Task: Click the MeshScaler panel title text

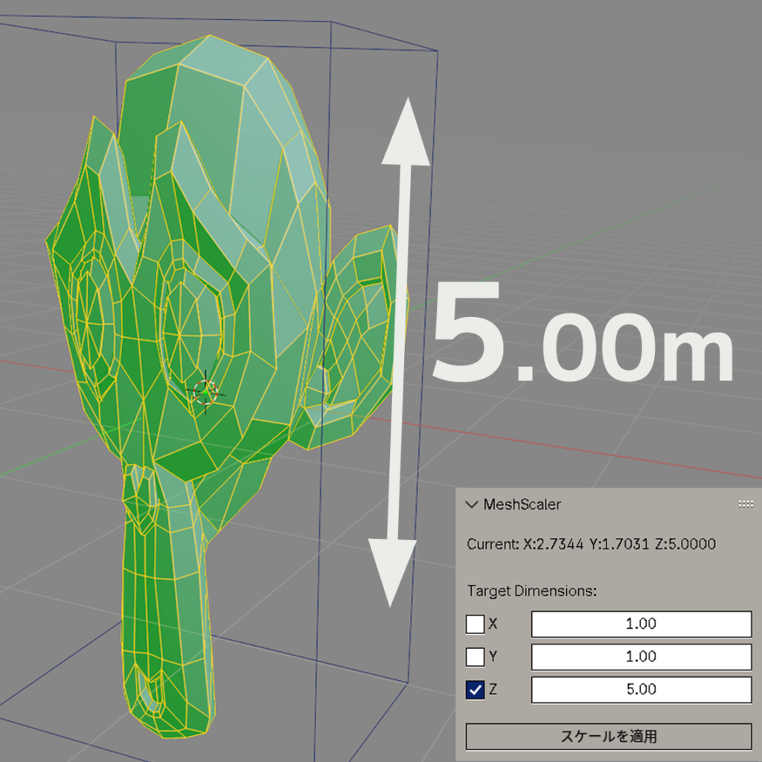Action: click(x=522, y=505)
